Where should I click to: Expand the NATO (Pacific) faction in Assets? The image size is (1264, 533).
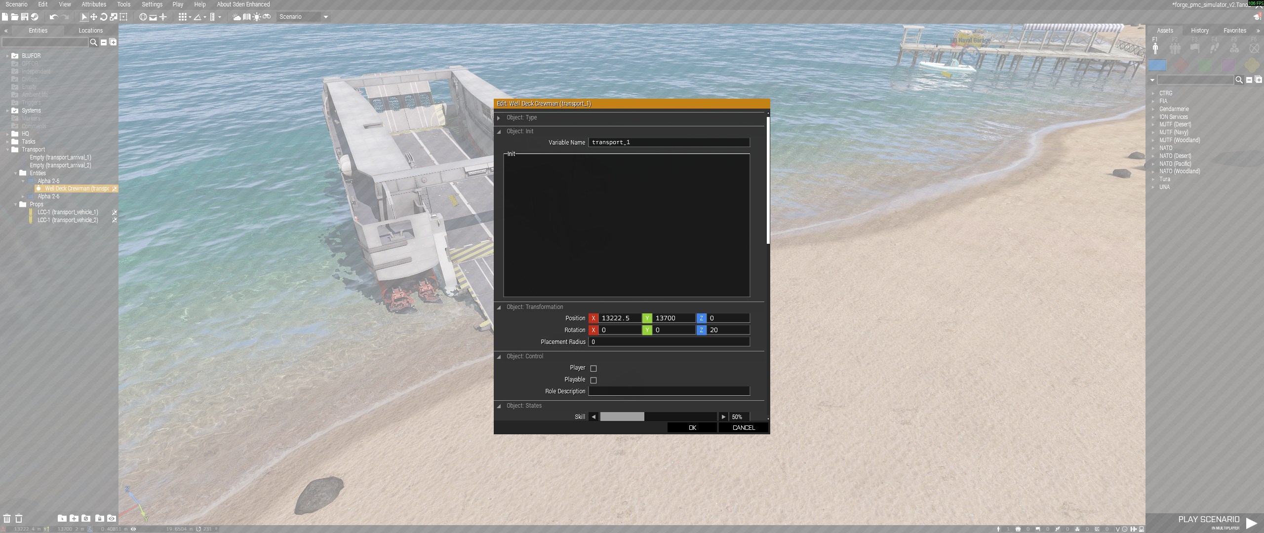[x=1153, y=164]
